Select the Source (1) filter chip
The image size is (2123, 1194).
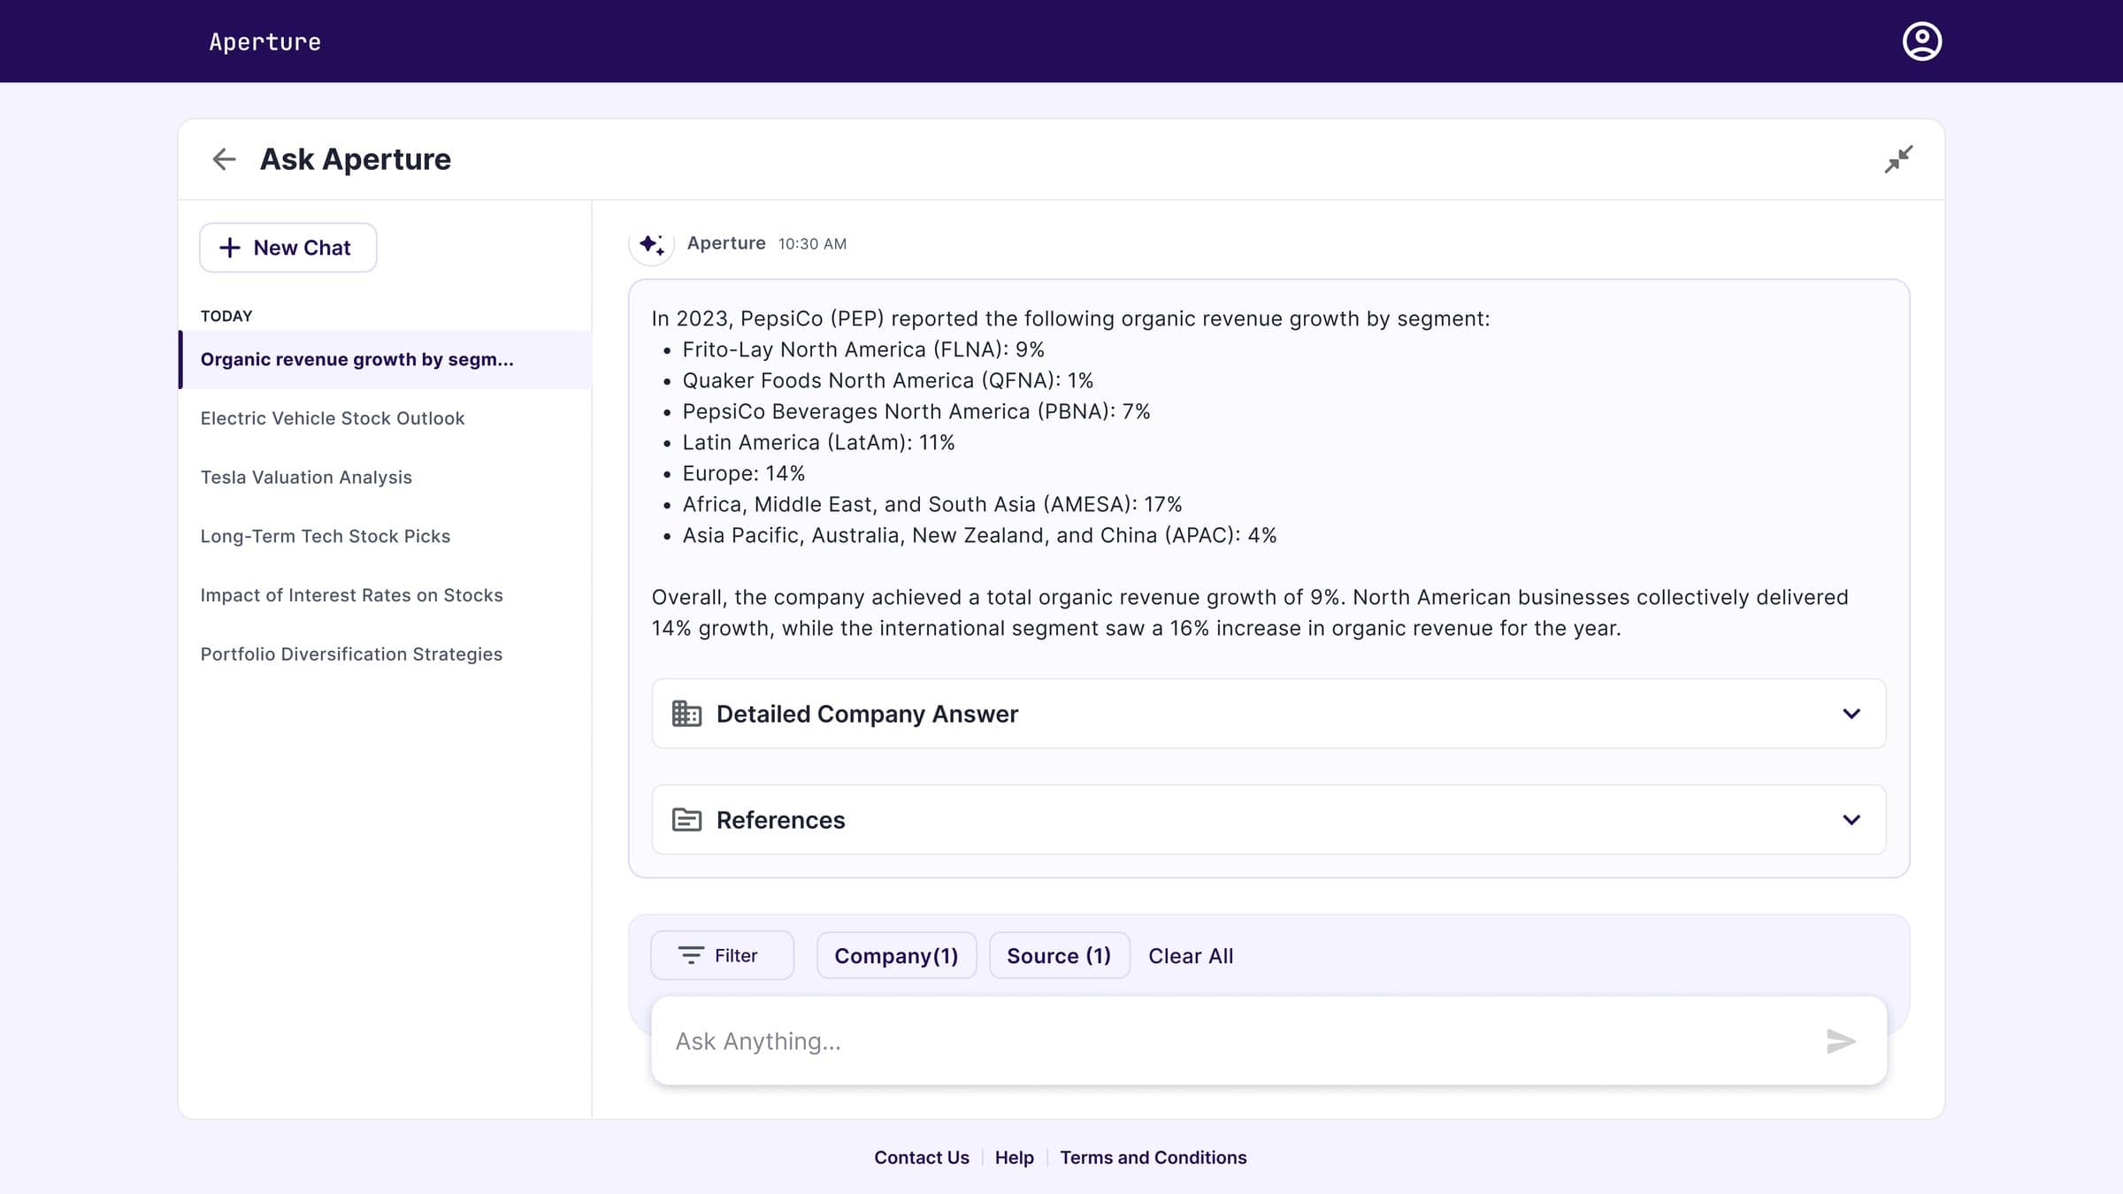click(1059, 955)
